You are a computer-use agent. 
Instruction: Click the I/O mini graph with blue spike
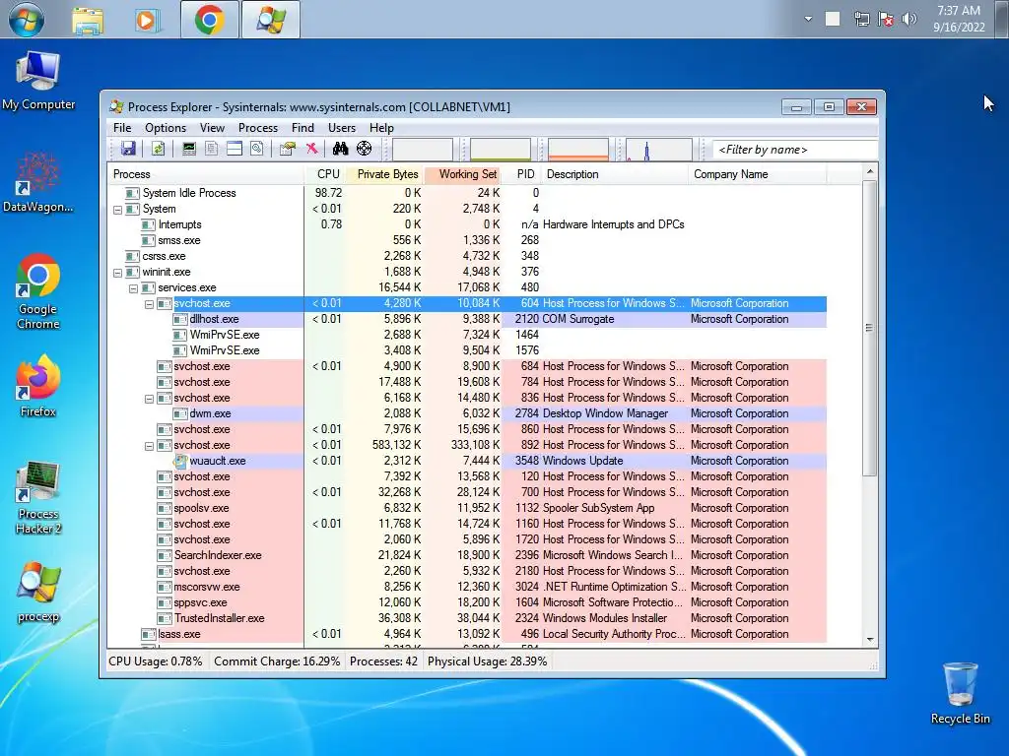pyautogui.click(x=659, y=150)
